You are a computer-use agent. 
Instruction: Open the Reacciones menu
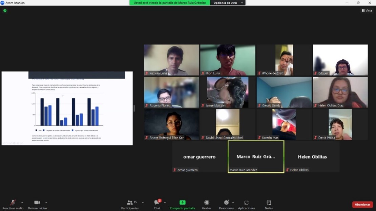coord(226,204)
